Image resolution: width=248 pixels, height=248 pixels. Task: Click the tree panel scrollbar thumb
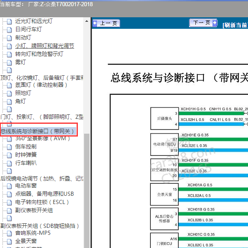coord(87,190)
